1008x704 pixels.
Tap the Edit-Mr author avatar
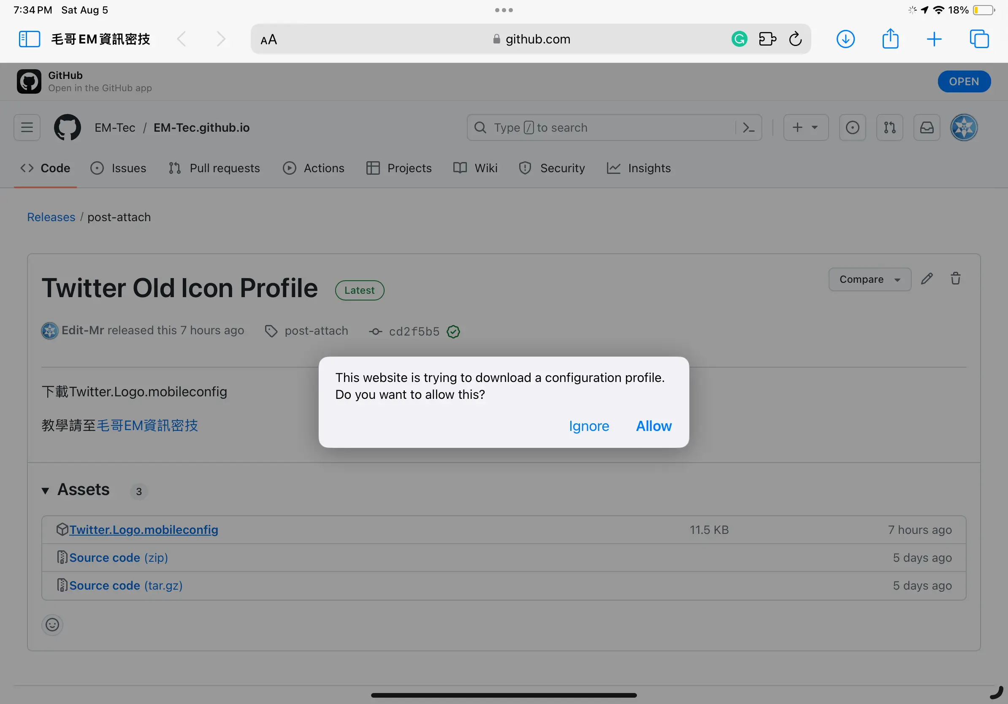50,331
